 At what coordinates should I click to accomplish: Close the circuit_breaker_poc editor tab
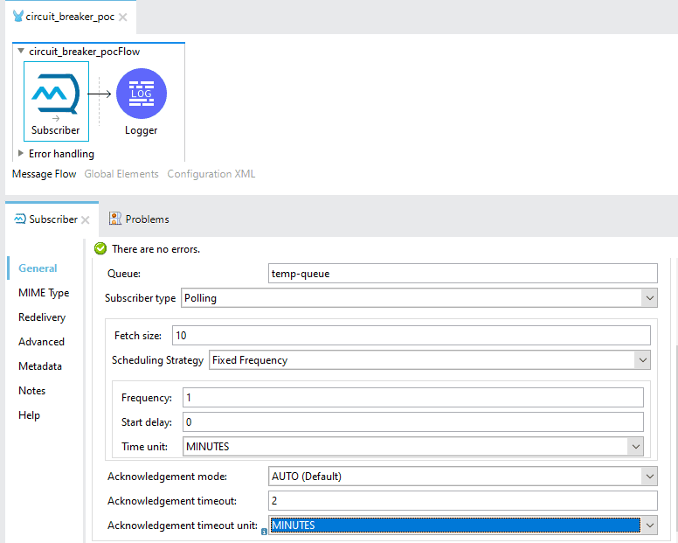pyautogui.click(x=123, y=17)
